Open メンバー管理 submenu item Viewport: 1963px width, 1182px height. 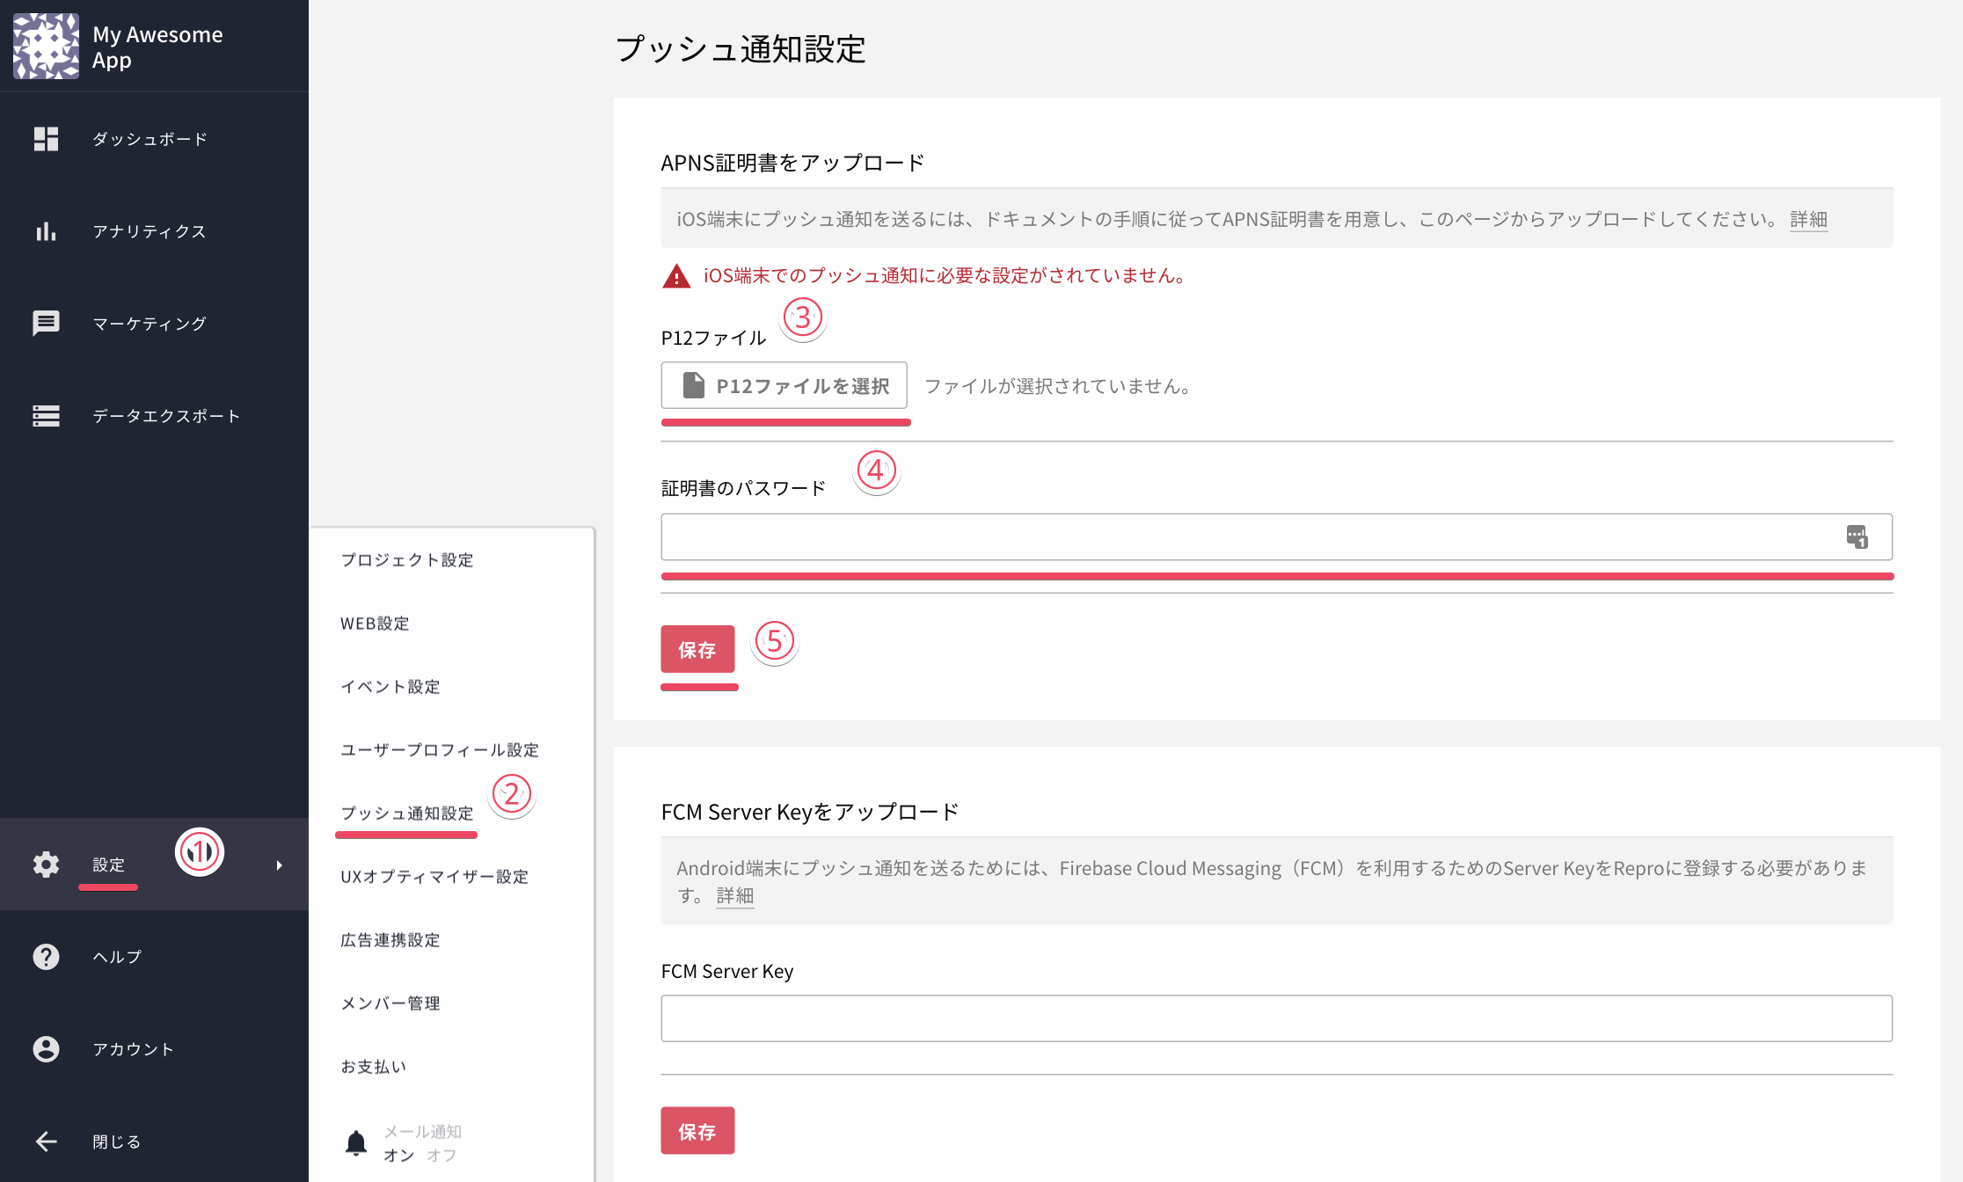[390, 1003]
